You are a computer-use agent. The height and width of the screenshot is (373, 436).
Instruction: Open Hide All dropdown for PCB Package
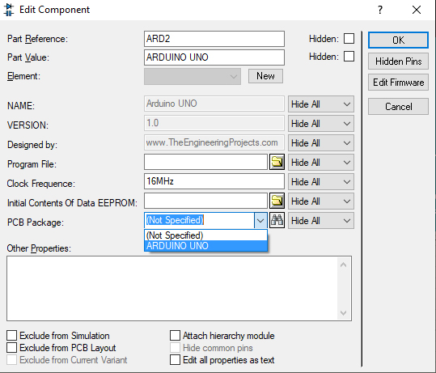pyautogui.click(x=321, y=221)
